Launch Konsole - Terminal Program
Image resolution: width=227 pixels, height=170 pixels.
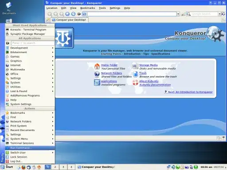point(30,30)
